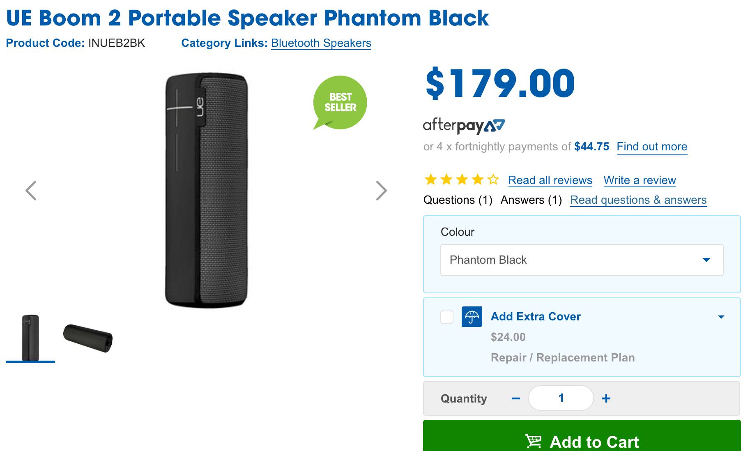The height and width of the screenshot is (451, 750).
Task: Increase quantity with plus button
Action: (606, 398)
